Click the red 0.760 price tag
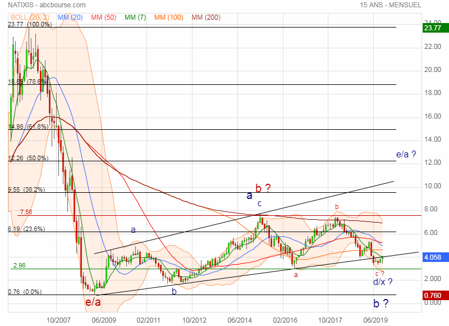Image resolution: width=449 pixels, height=326 pixels. tap(436, 295)
